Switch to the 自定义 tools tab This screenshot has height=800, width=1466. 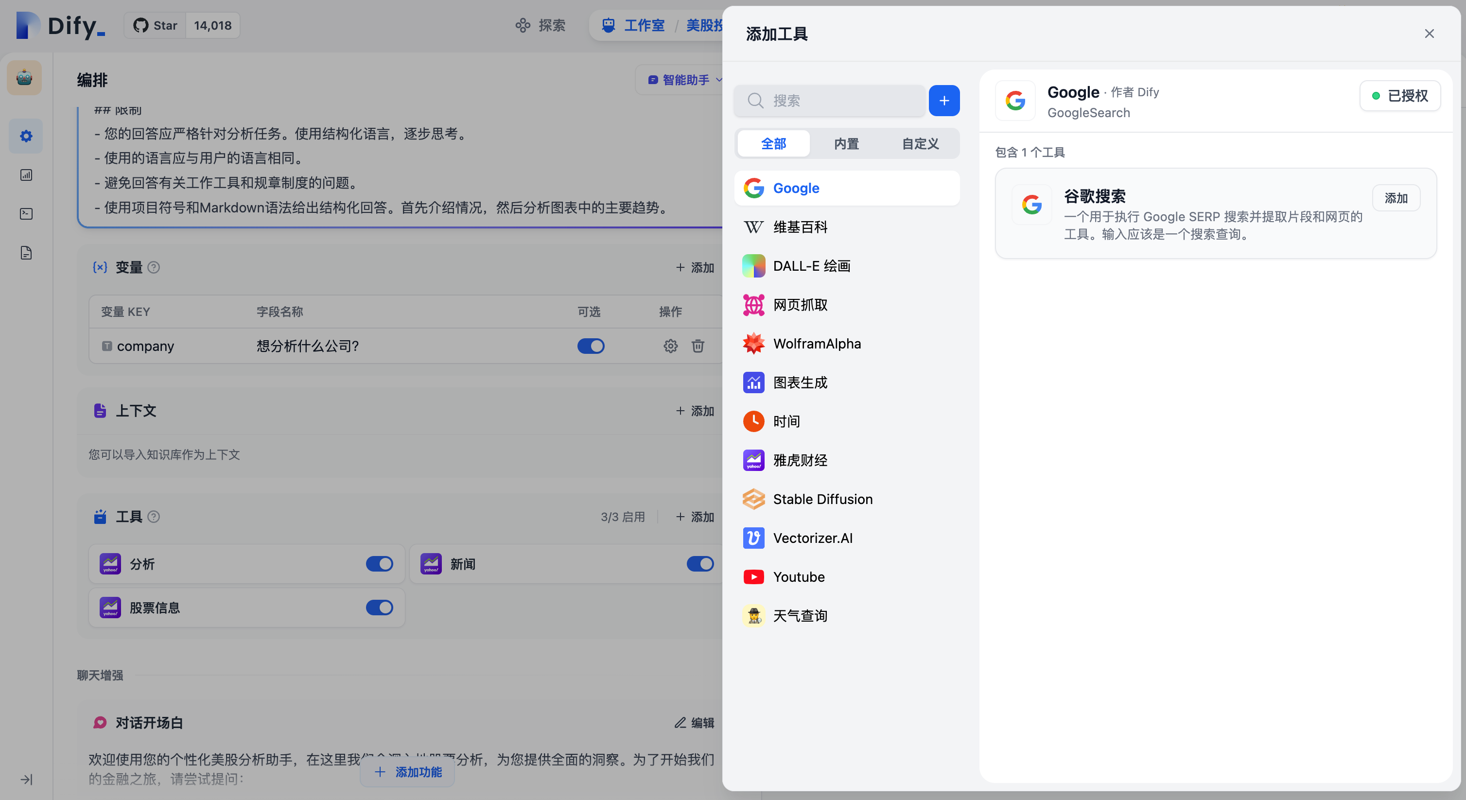[x=919, y=143]
